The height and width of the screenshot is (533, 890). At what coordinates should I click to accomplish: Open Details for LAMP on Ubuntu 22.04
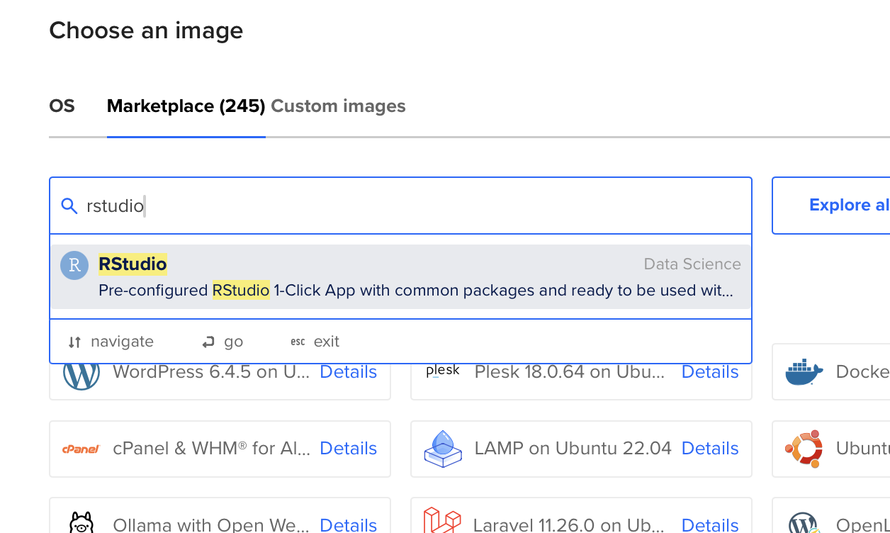[709, 449]
